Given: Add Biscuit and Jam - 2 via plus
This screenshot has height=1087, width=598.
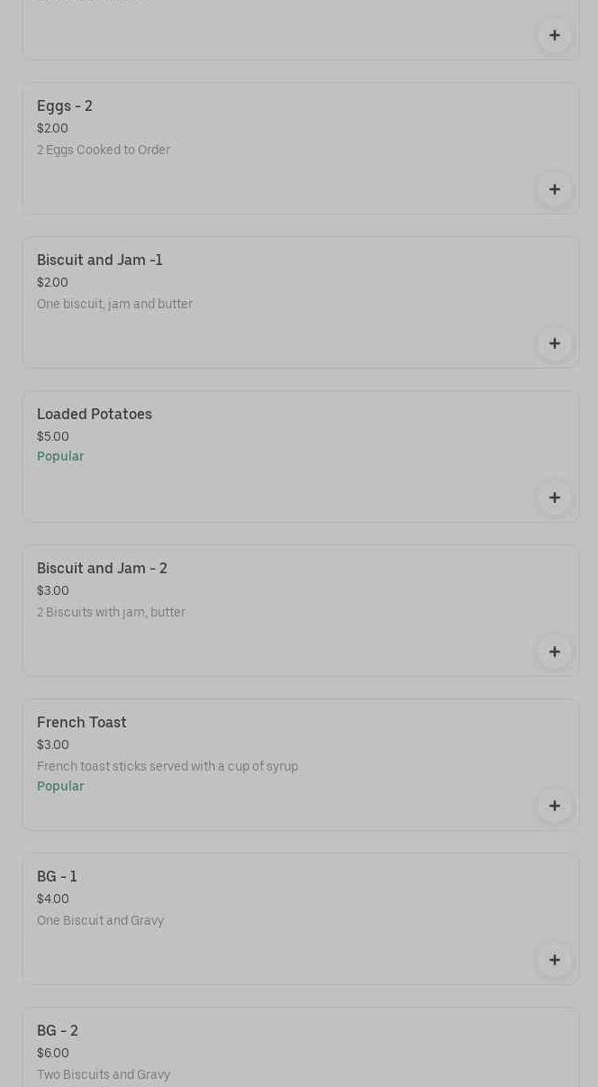Looking at the screenshot, I should (554, 652).
